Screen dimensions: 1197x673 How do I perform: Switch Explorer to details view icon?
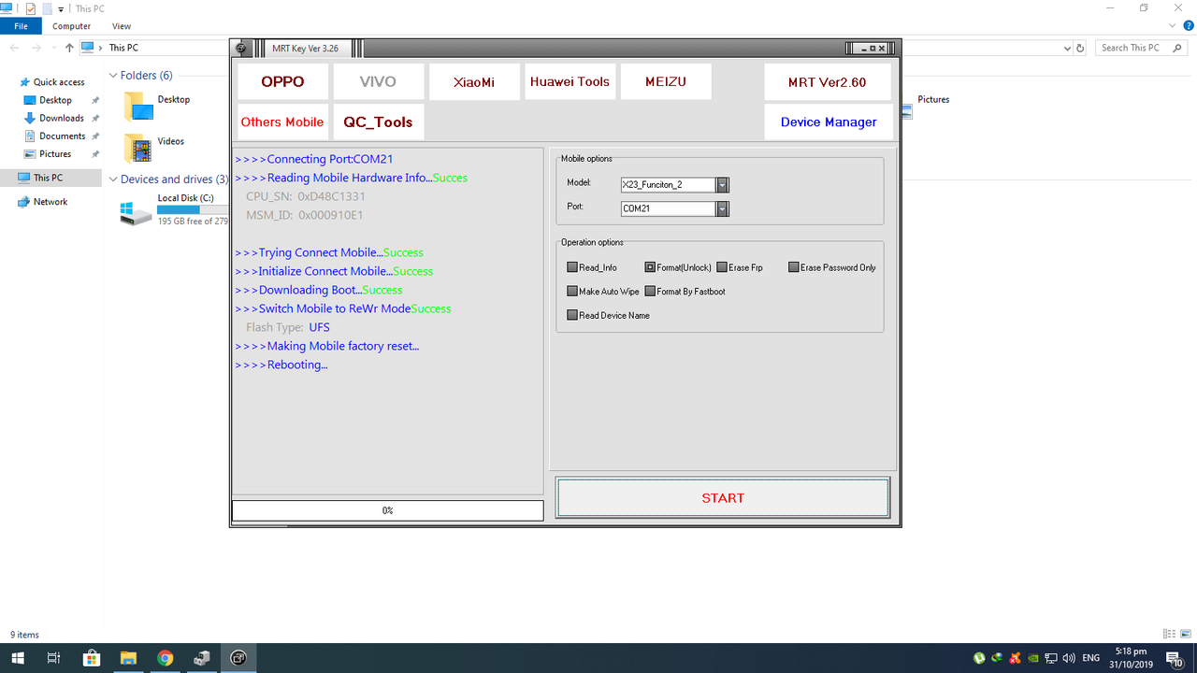1171,635
